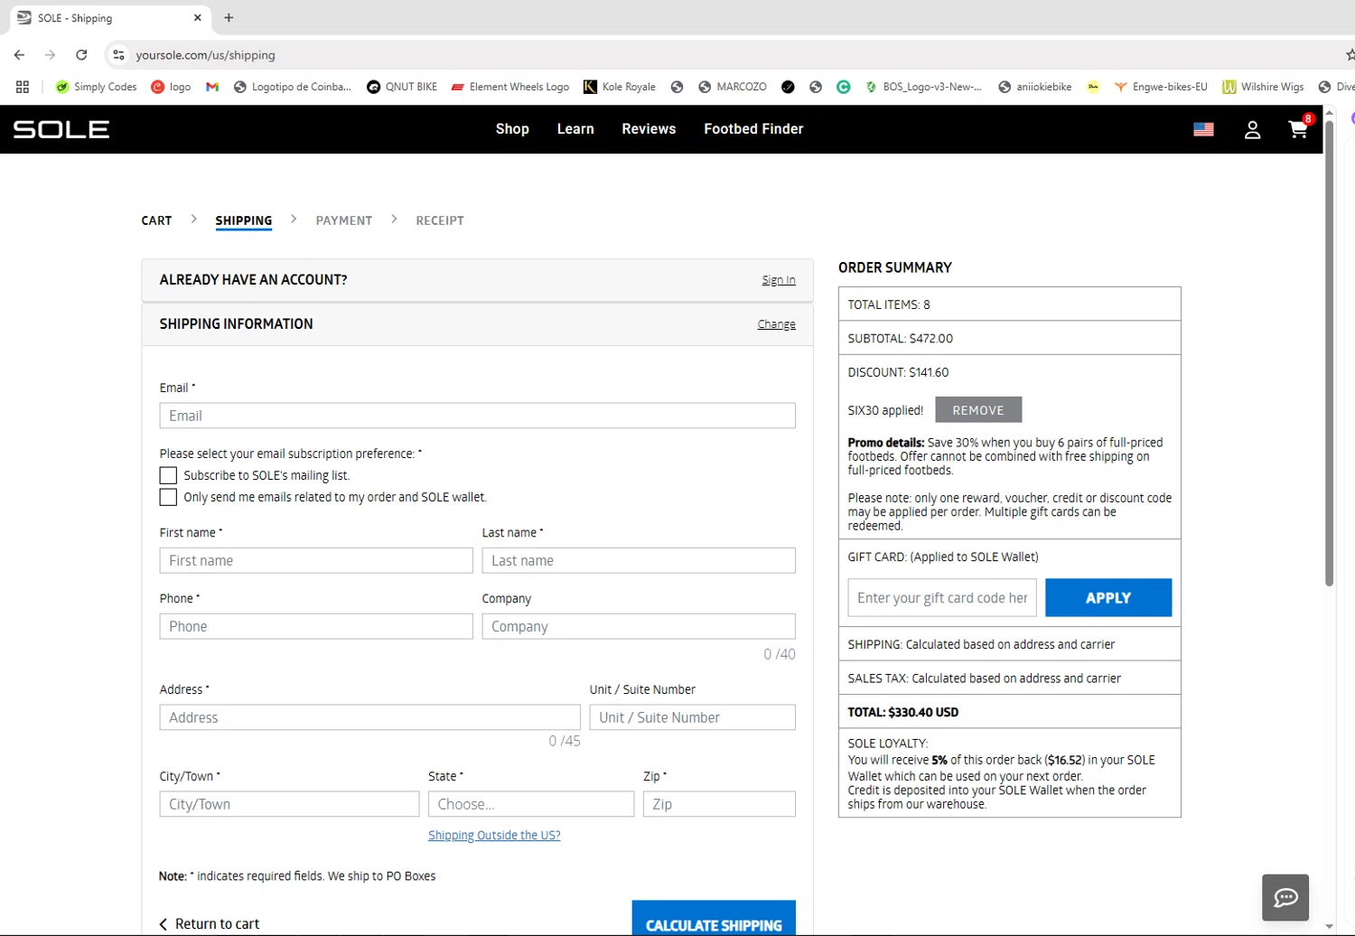
Task: Check only order-related emails option
Action: tap(168, 497)
